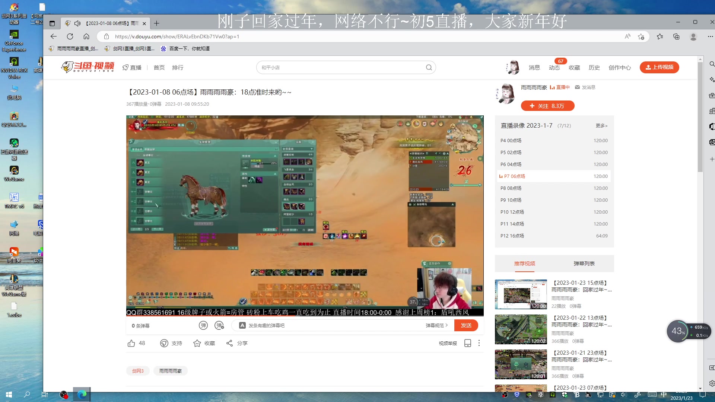
Task: Open the Favorites list icon
Action: coord(660,36)
